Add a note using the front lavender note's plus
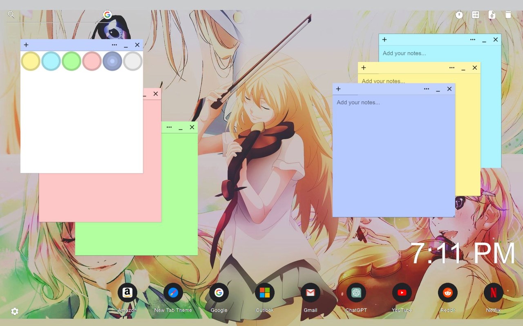523x326 pixels. point(338,89)
